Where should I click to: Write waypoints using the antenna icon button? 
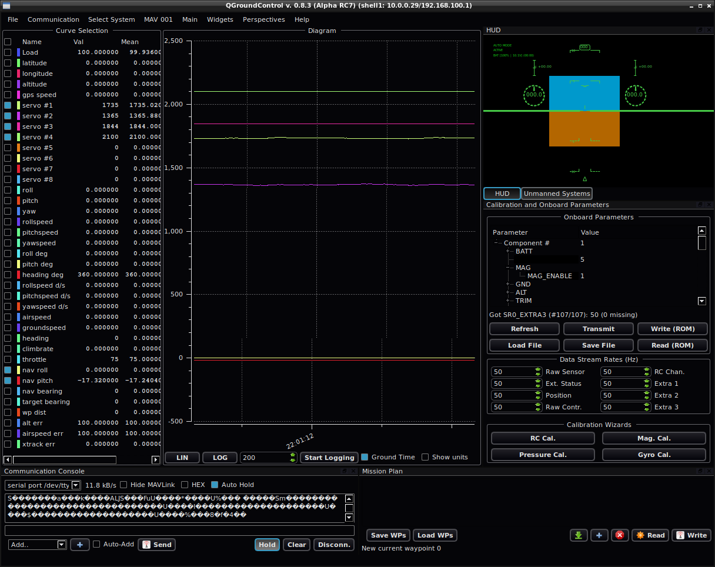[691, 535]
